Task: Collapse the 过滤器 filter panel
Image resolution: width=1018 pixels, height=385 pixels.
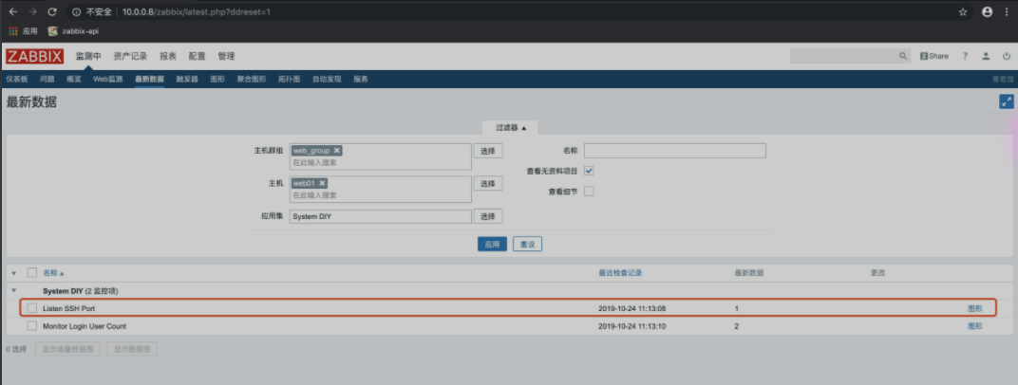Action: [510, 128]
